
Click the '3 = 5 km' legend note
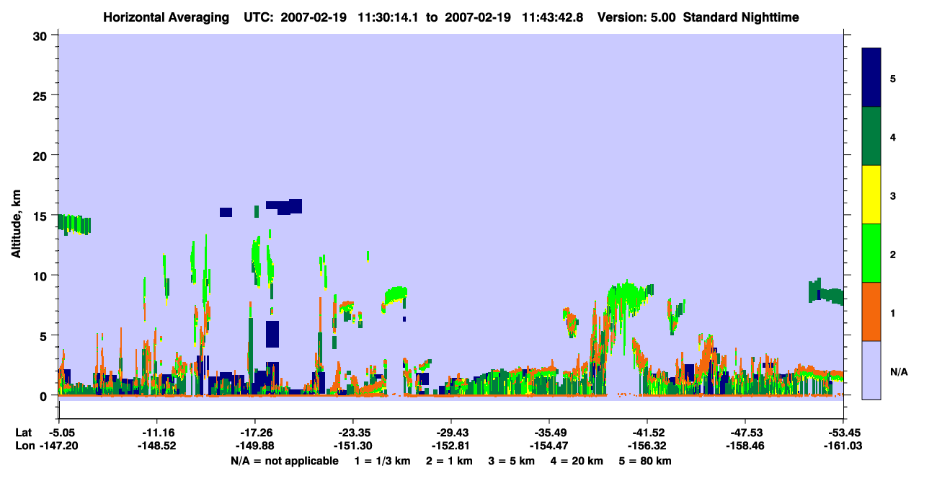512,461
